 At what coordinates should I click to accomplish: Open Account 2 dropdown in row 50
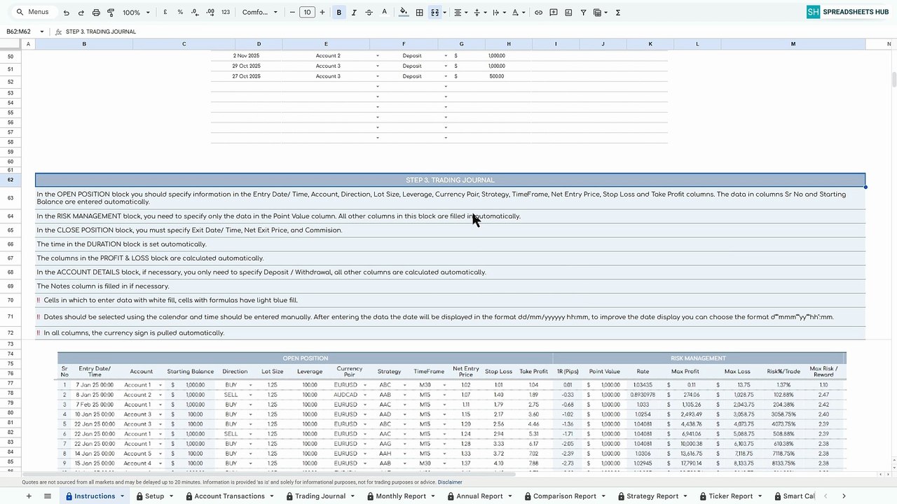378,56
